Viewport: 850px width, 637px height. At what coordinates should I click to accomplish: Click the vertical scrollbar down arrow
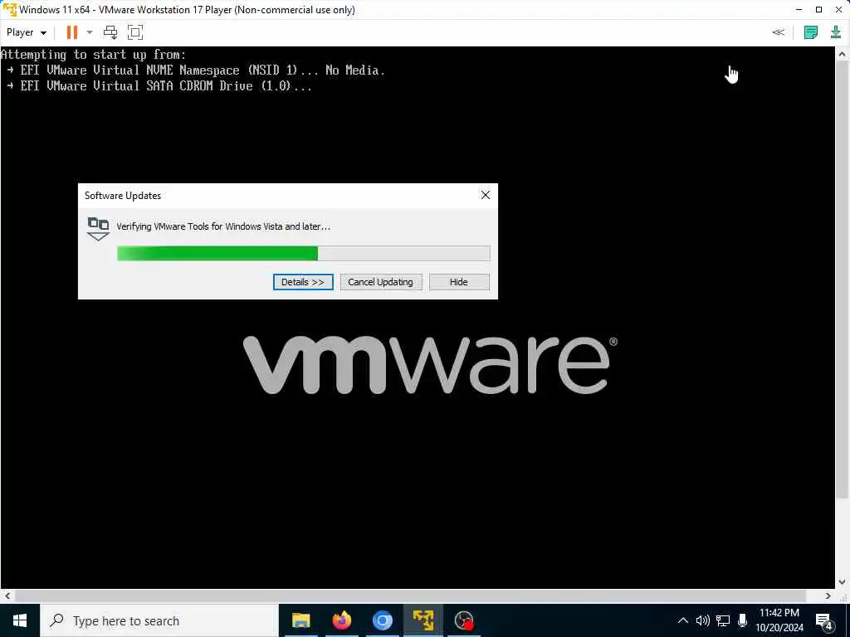click(842, 581)
